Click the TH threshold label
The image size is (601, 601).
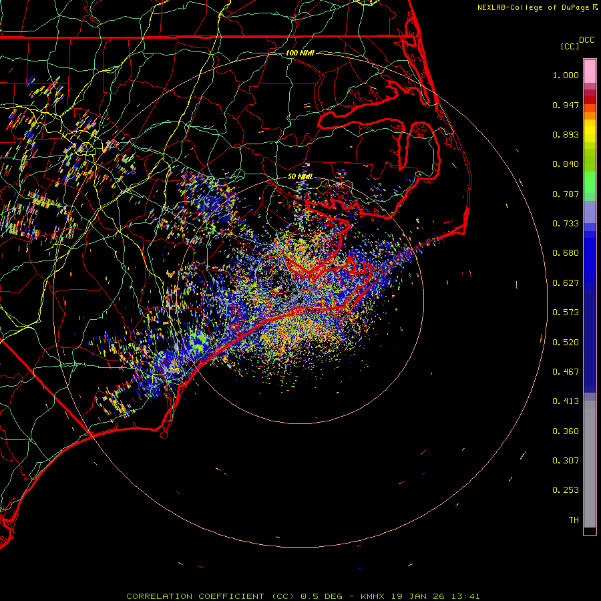tap(574, 520)
